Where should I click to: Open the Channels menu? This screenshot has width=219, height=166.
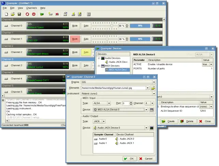32,8
